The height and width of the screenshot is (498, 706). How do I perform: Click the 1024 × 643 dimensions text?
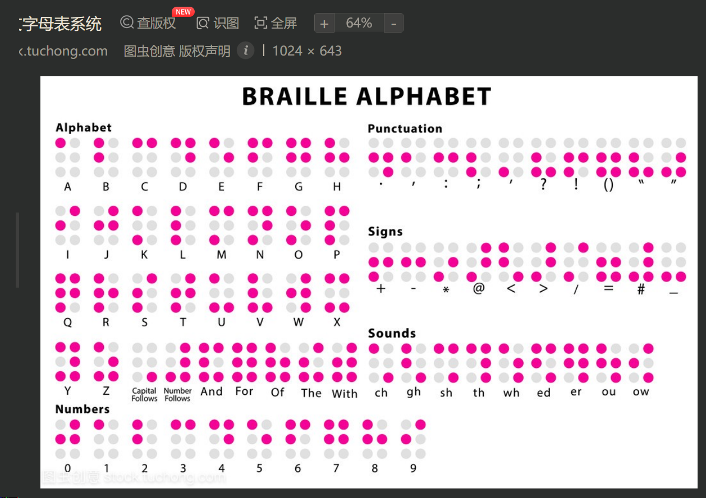(x=307, y=51)
